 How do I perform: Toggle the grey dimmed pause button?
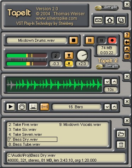click(x=102, y=40)
